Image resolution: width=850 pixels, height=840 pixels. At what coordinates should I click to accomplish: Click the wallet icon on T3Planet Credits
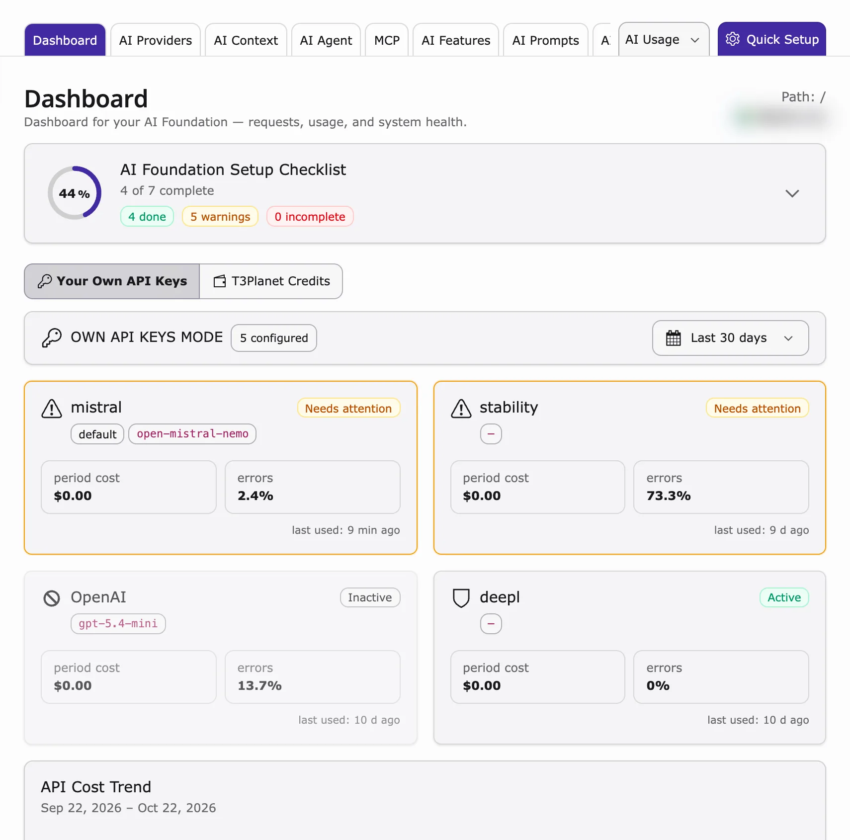point(220,281)
